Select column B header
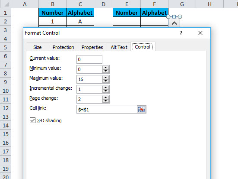Screen dimensions: 238x179 pos(53,4)
